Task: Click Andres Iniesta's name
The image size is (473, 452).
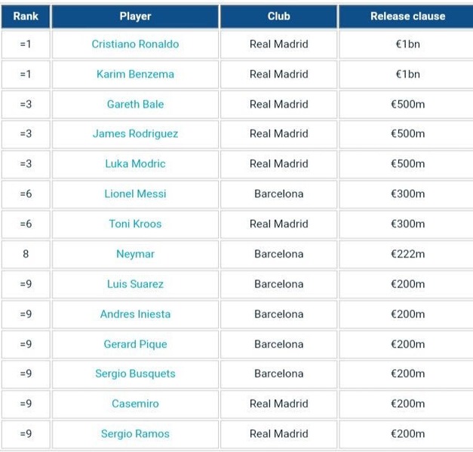Action: pos(135,314)
